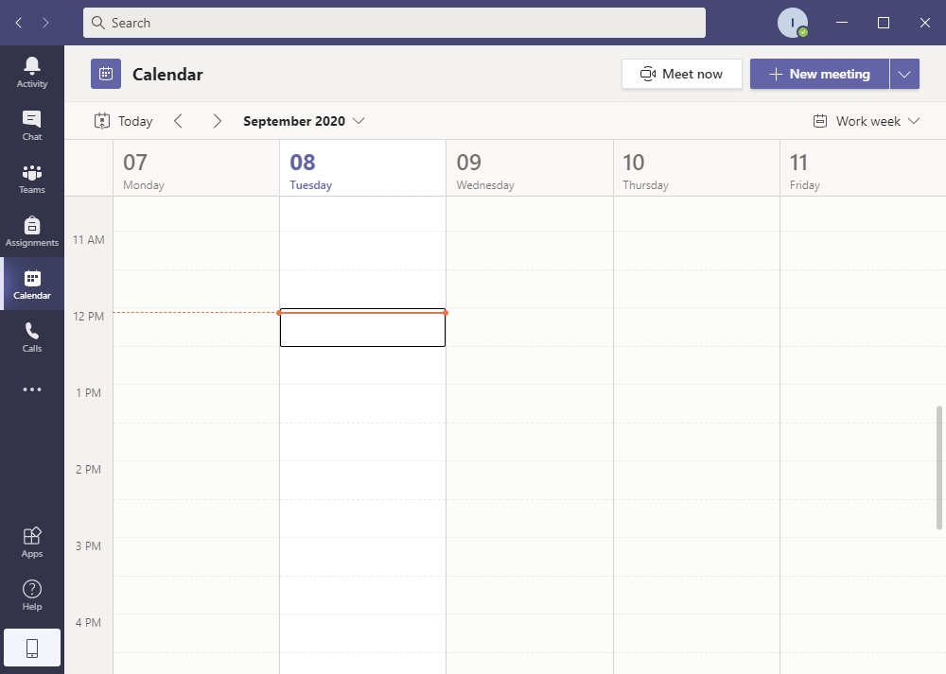
Task: Click the New meeting button
Action: pos(819,74)
